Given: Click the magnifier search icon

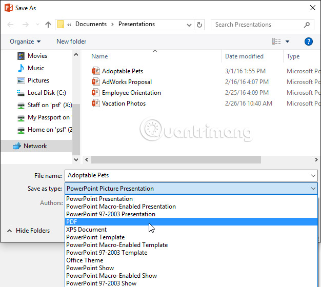Looking at the screenshot, I should click(x=307, y=25).
